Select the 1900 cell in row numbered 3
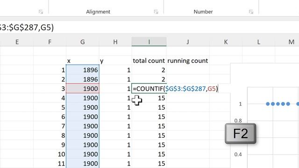The image size is (299, 168). tap(83, 89)
